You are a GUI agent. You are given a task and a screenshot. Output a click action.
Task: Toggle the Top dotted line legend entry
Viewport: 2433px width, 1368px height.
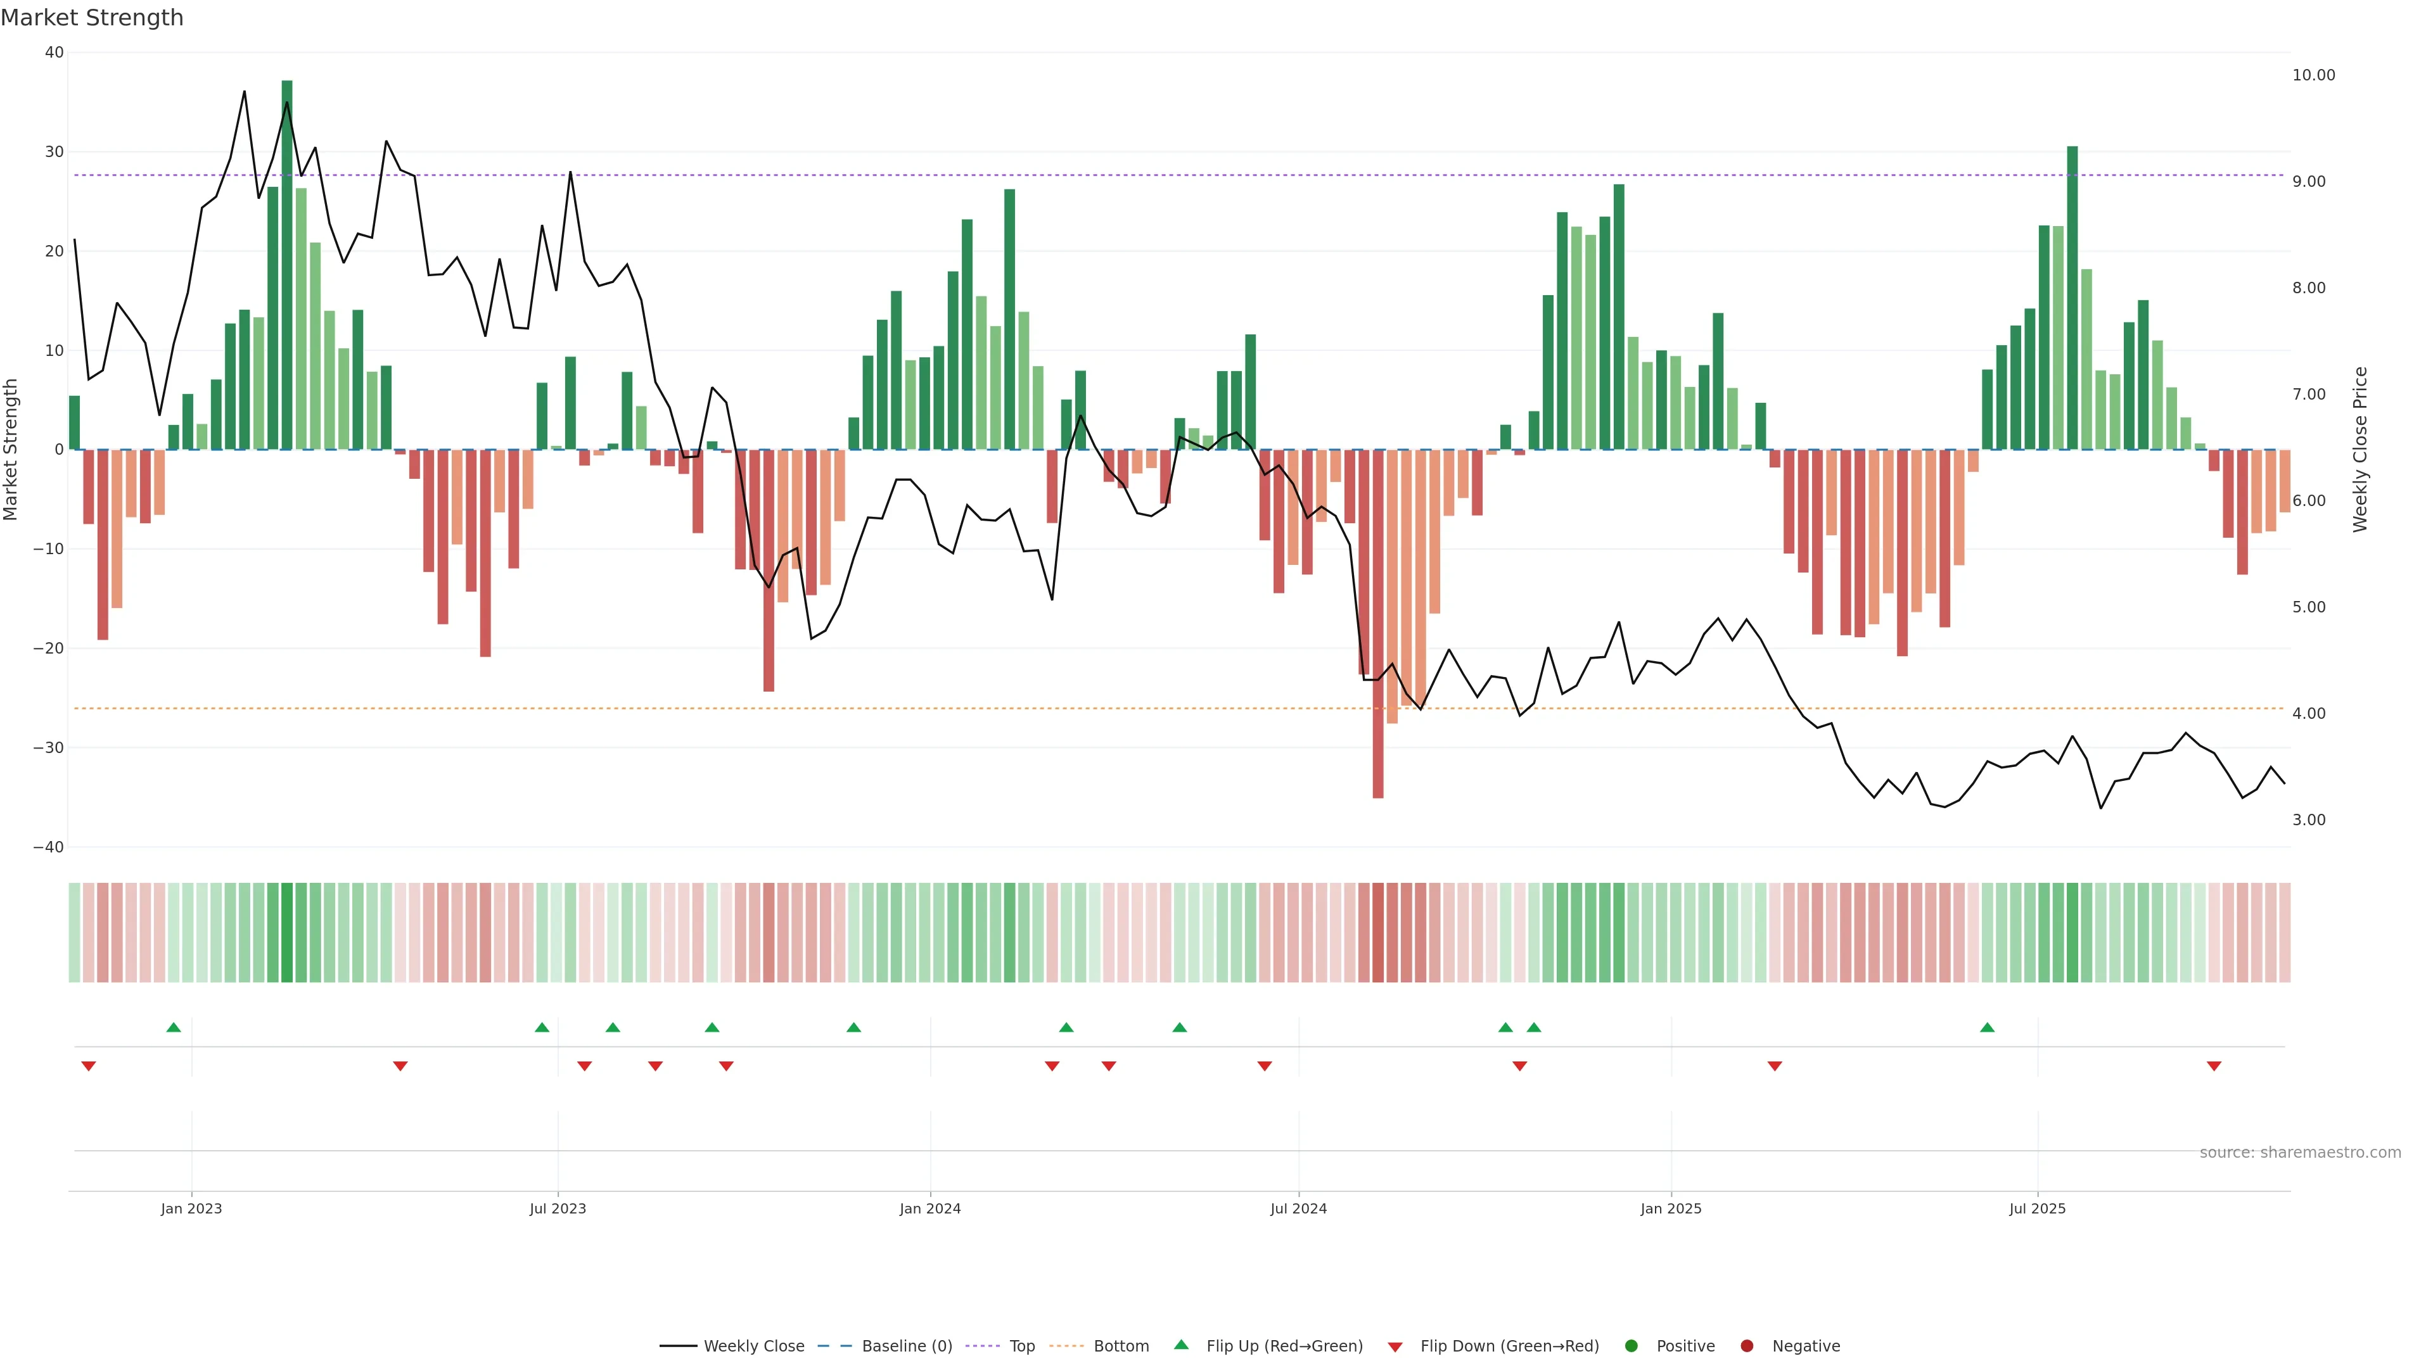coord(1021,1345)
